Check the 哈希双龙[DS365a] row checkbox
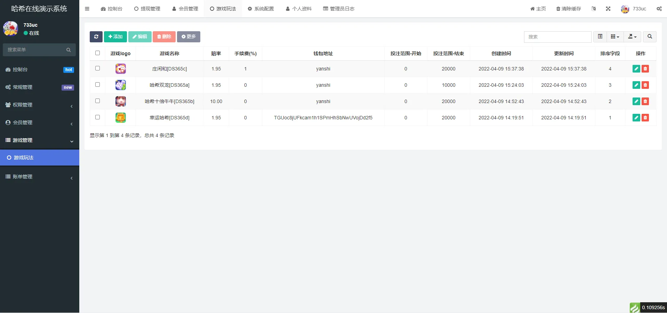 97,85
